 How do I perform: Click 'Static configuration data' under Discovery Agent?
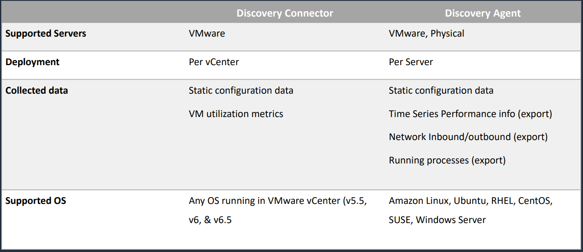pyautogui.click(x=441, y=91)
